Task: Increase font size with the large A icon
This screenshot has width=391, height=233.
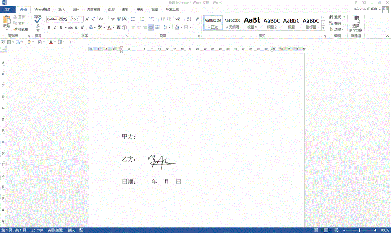Action: click(87, 19)
